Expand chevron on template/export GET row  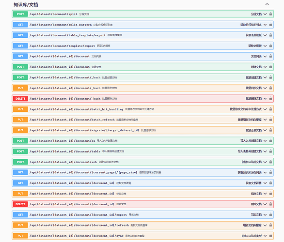265,46
